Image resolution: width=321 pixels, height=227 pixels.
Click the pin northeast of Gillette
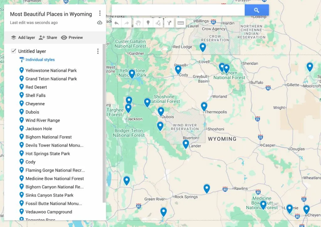point(310,67)
